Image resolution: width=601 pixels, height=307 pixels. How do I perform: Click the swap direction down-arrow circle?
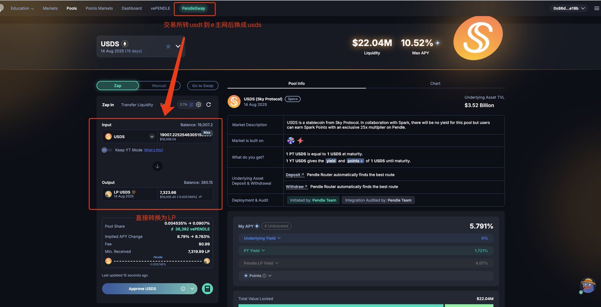coord(157,166)
